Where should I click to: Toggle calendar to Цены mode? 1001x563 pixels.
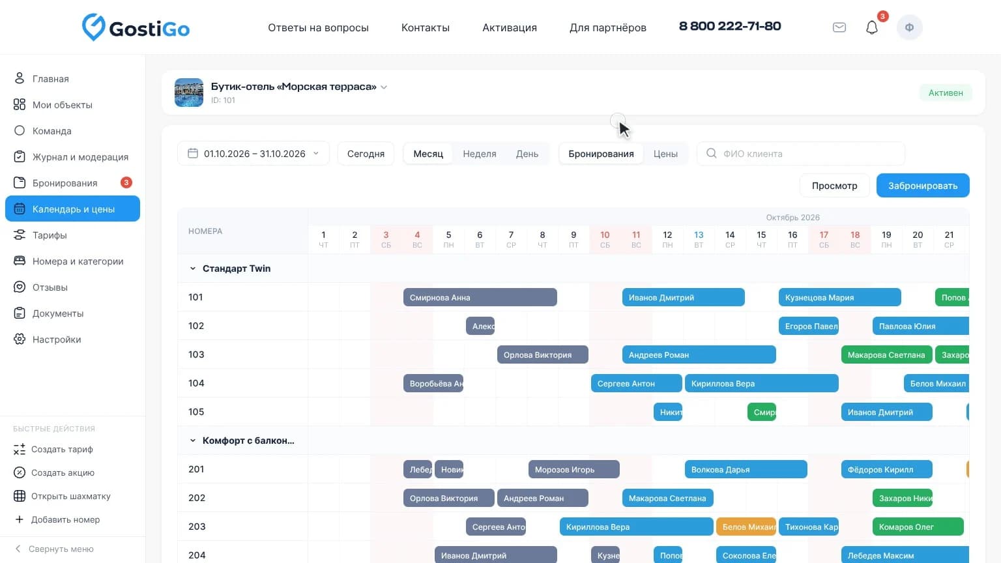point(665,154)
